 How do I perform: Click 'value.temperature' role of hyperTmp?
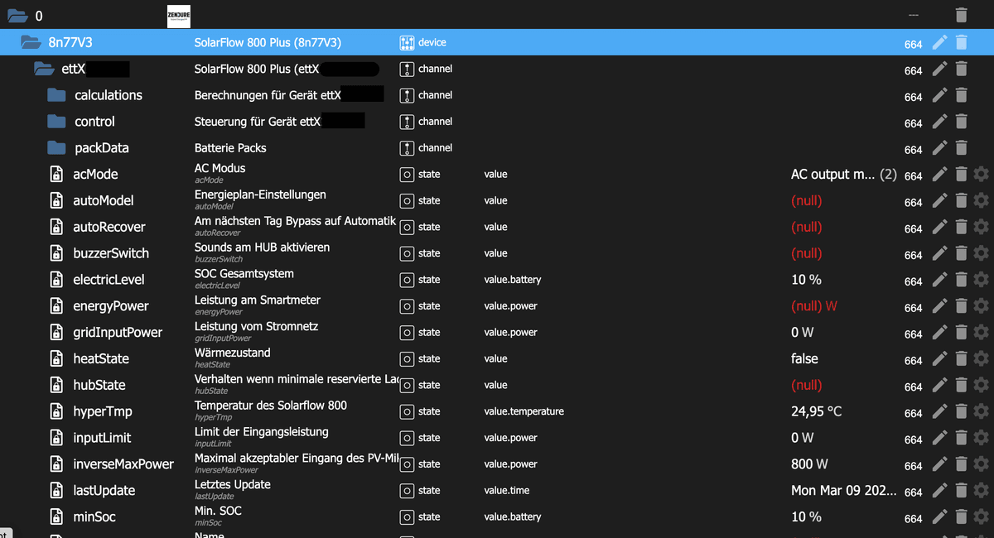[524, 411]
